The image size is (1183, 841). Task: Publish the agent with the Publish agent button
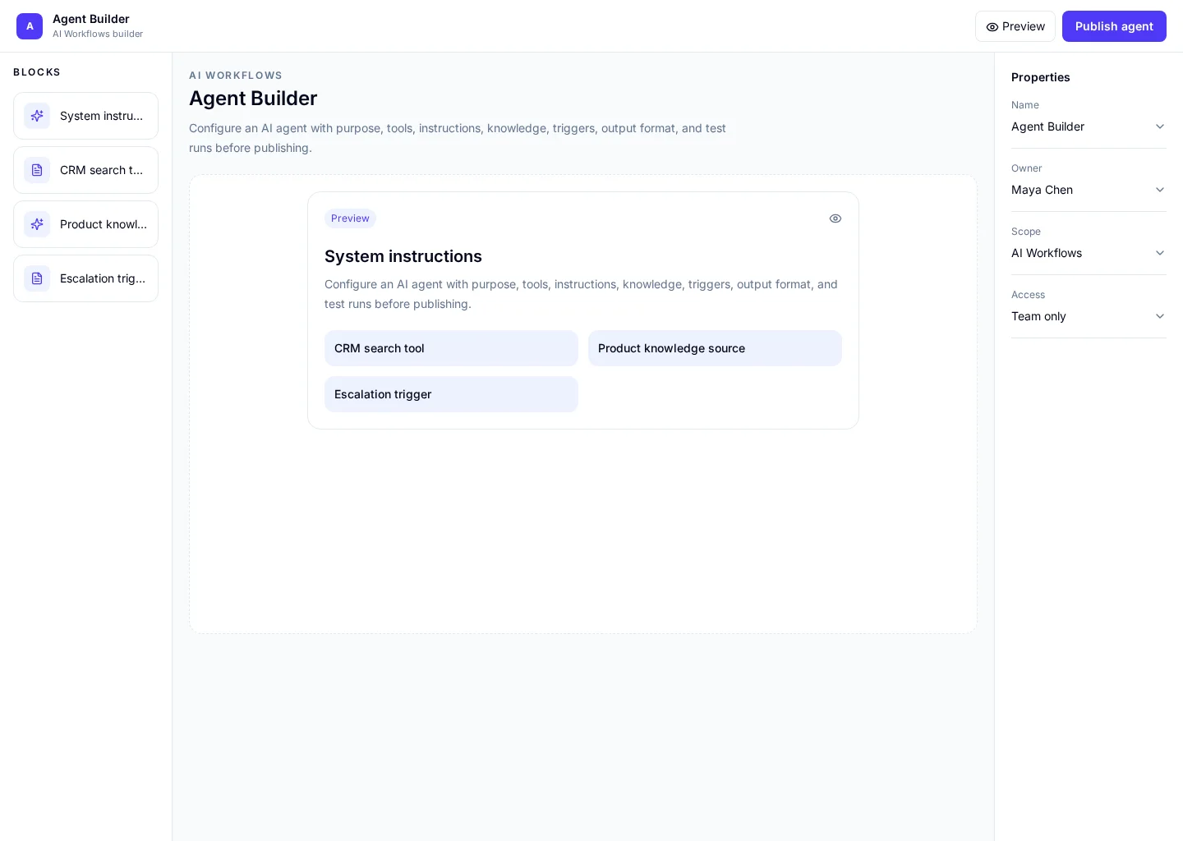point(1114,26)
